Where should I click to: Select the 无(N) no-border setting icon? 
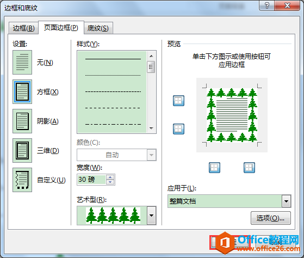coord(22,62)
